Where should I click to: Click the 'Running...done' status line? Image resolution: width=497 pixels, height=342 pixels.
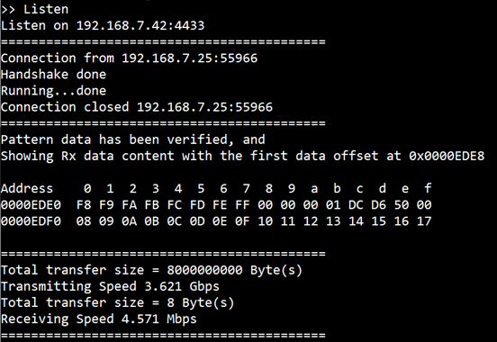click(x=53, y=91)
